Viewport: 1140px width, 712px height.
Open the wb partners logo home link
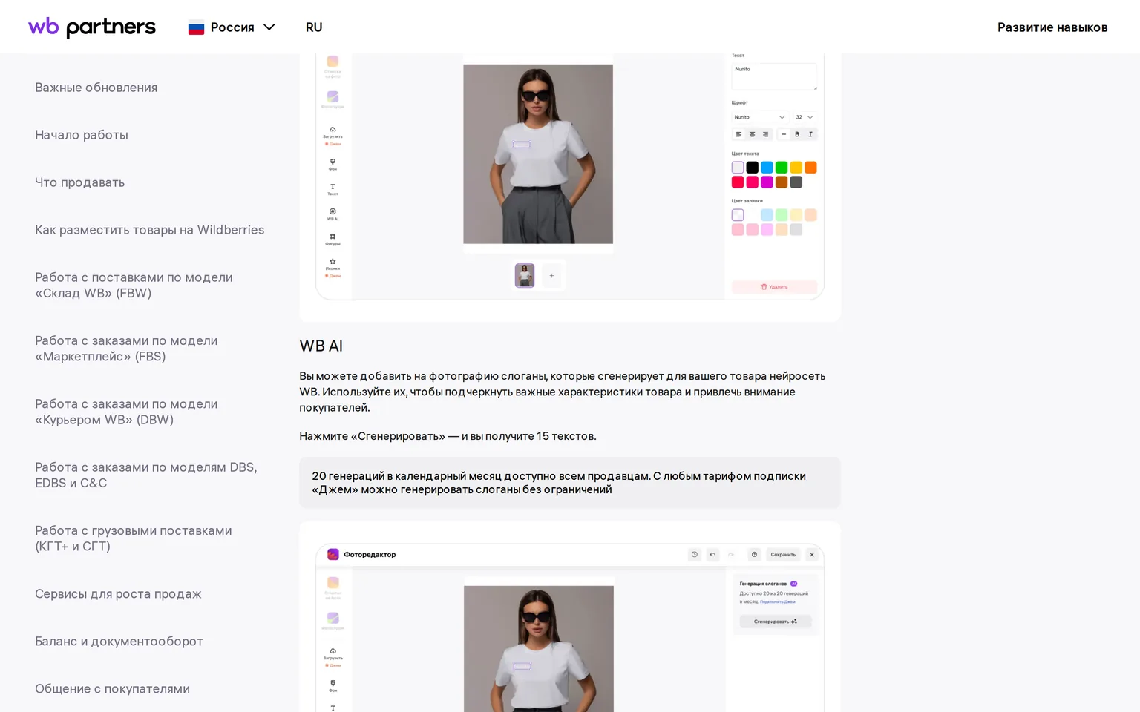[92, 27]
